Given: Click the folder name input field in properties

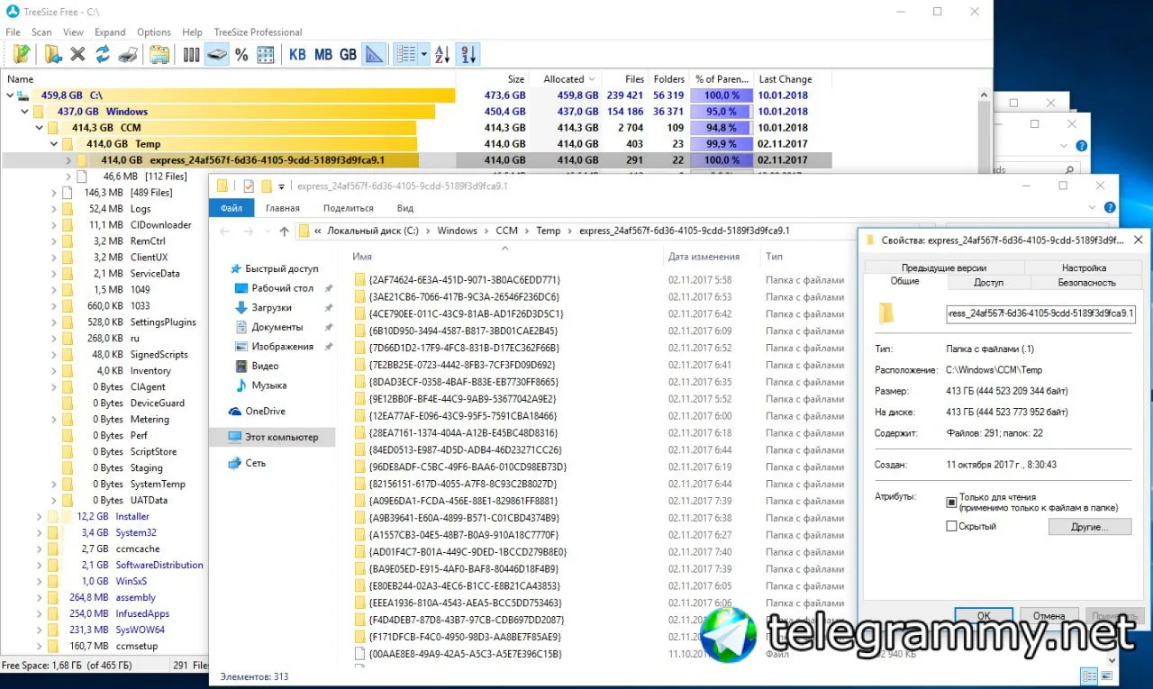Looking at the screenshot, I should point(1041,313).
